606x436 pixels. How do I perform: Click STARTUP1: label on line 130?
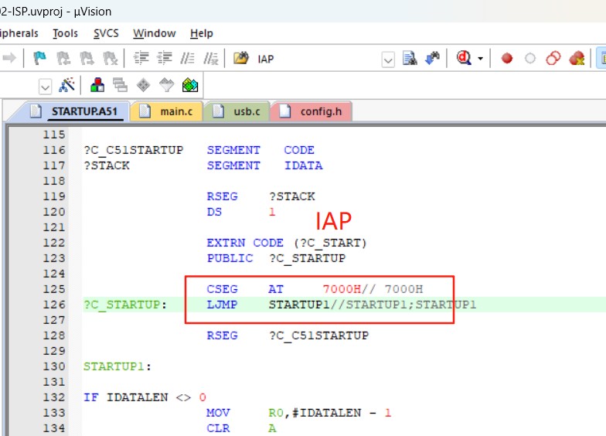(x=117, y=366)
